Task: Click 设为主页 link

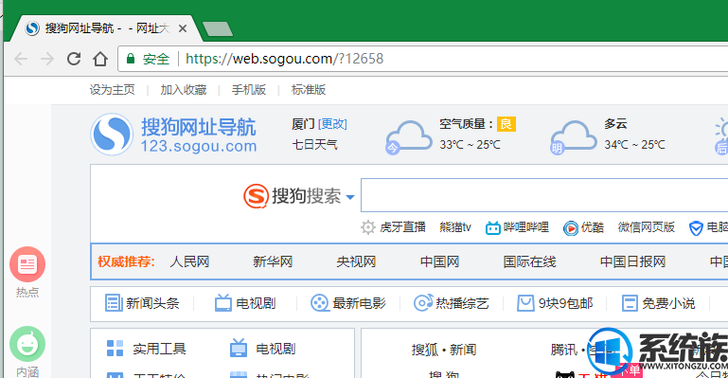Action: tap(112, 90)
